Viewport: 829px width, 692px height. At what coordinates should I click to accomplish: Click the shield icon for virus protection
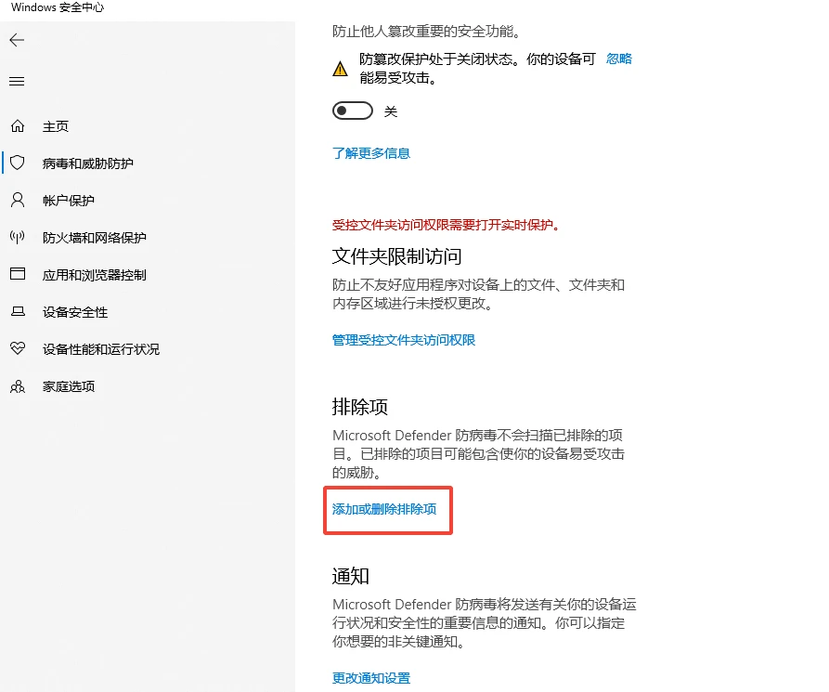pyautogui.click(x=18, y=163)
